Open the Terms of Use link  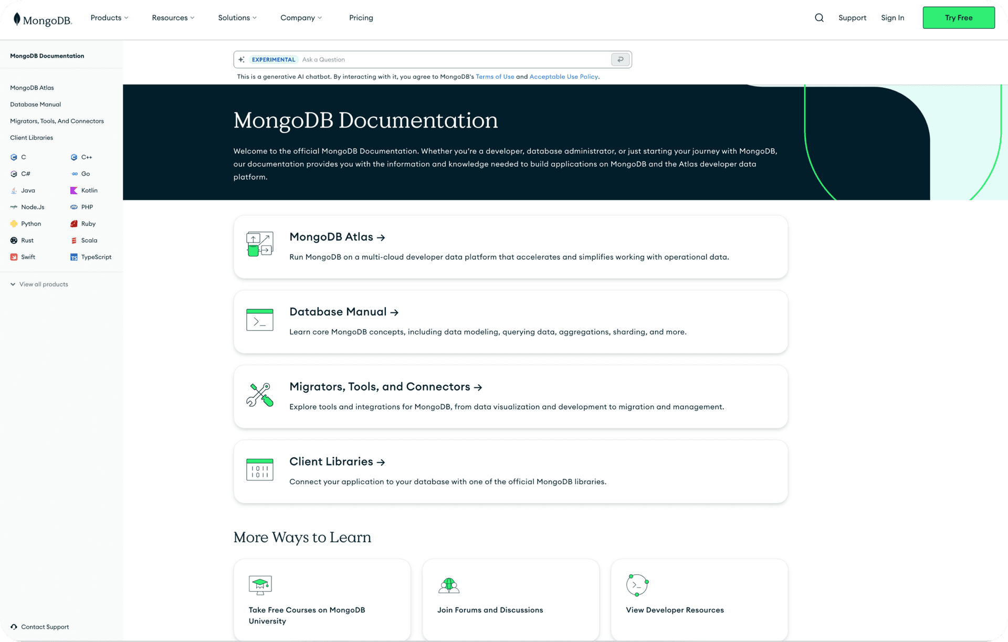495,77
